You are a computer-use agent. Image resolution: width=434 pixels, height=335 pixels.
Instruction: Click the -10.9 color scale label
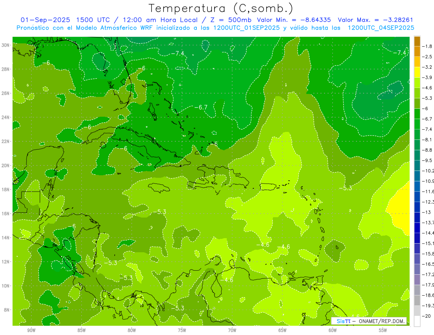tap(428, 181)
